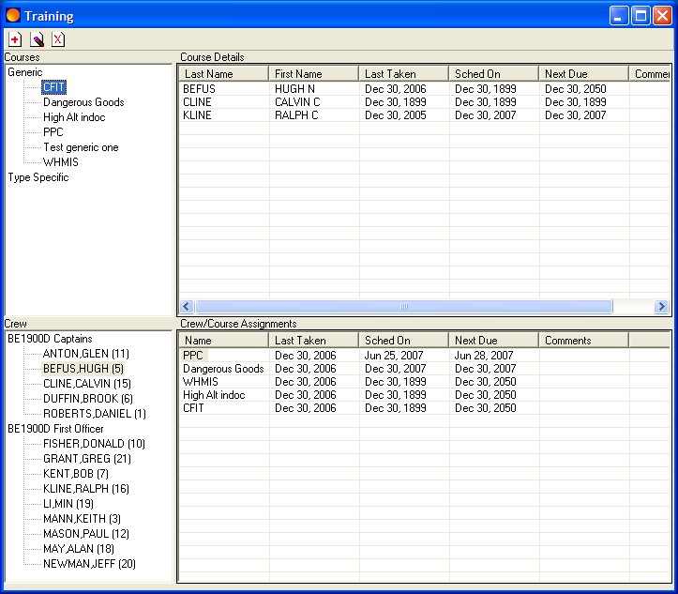Select crew member FISHER,DONALD (10)
678x594 pixels.
(x=94, y=444)
